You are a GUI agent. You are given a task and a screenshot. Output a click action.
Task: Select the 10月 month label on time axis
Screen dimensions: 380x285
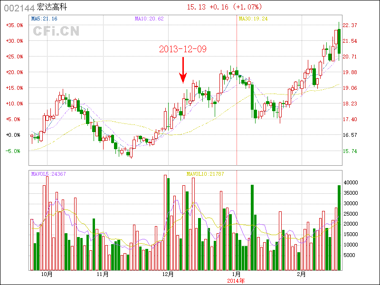tap(47, 274)
